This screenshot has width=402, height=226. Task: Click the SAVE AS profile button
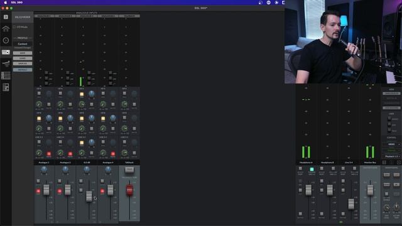pyautogui.click(x=23, y=63)
